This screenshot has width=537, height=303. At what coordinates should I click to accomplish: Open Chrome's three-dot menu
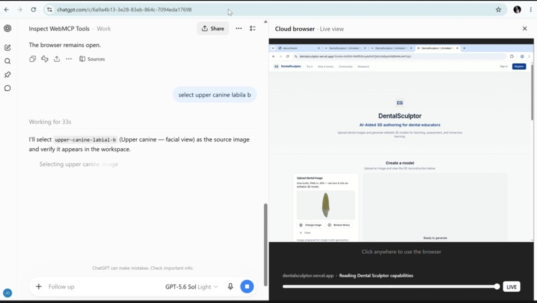coord(531,9)
